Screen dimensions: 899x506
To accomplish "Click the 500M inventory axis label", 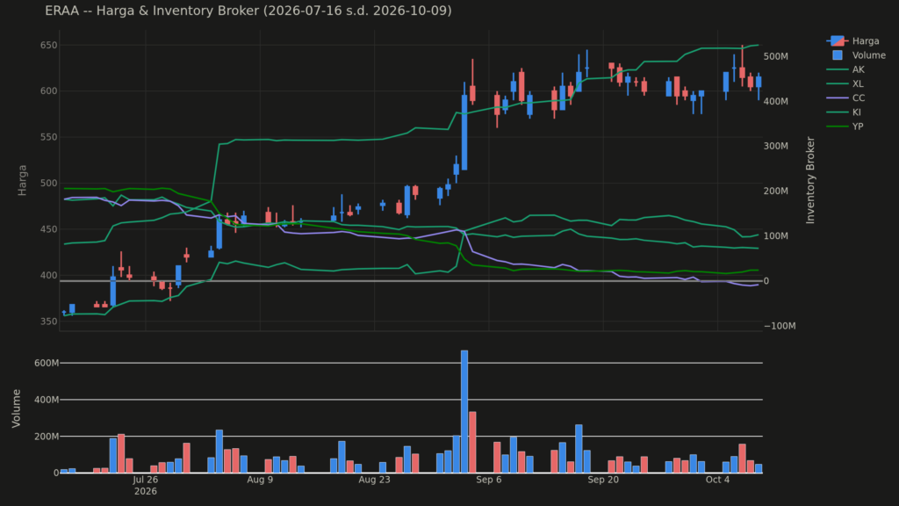I will (776, 56).
